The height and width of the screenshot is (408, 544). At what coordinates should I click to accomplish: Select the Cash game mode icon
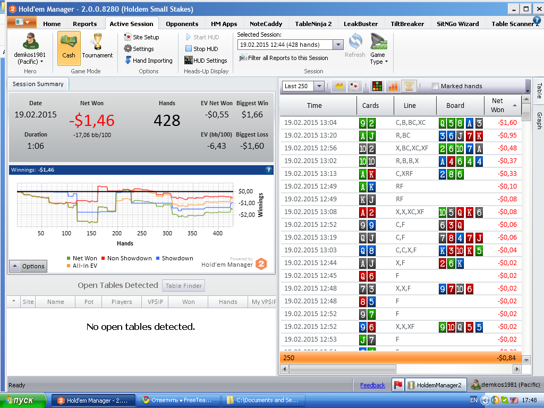pyautogui.click(x=69, y=48)
